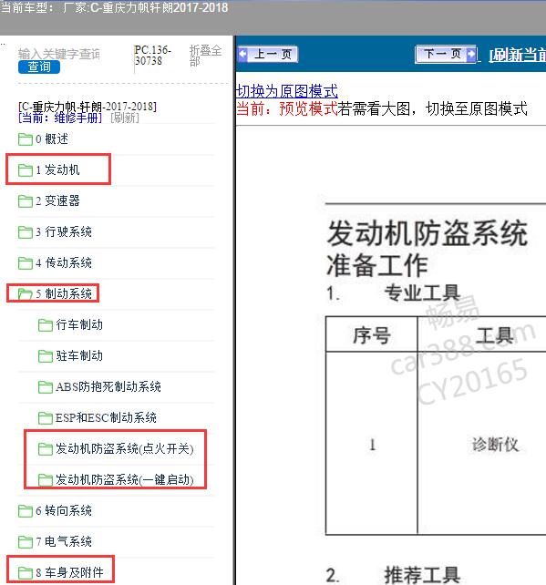
Task: Click 折叠全部 to collapse all
Action: coord(205,56)
